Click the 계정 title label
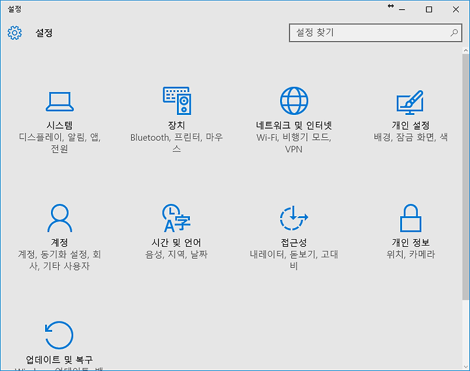 tap(59, 242)
